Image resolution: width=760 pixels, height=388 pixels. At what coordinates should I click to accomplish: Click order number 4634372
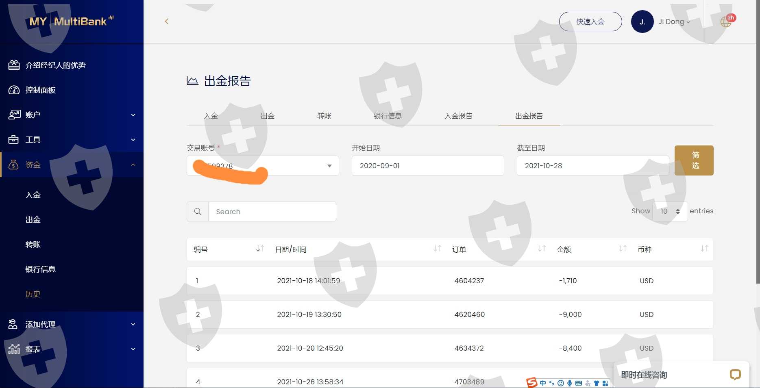tap(469, 348)
